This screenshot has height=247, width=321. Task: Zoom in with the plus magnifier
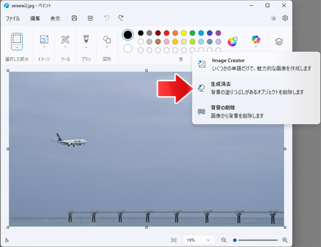(x=285, y=240)
